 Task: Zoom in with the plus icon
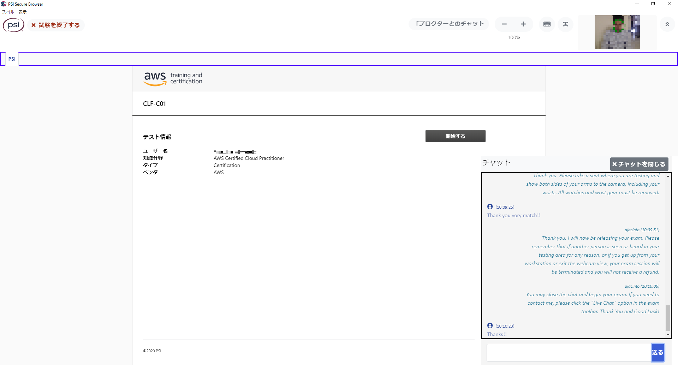click(x=523, y=24)
